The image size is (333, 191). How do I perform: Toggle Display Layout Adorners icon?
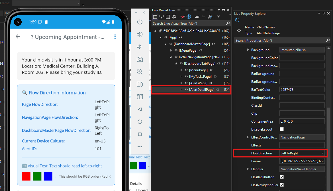click(168, 17)
